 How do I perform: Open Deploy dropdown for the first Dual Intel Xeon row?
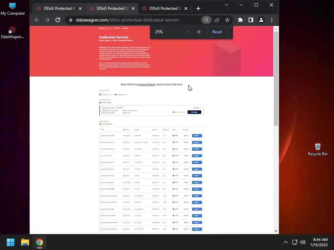197,136
